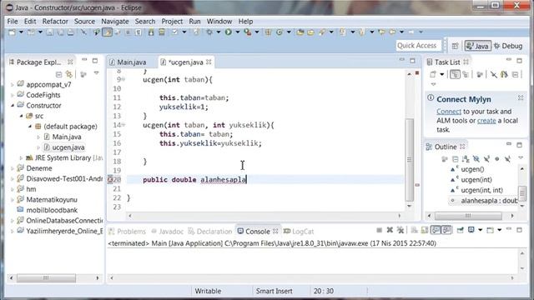Click the green Run button icon
This screenshot has width=534, height=300.
click(228, 32)
